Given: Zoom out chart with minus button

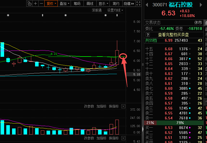Looking at the screenshot, I should point(41,4).
